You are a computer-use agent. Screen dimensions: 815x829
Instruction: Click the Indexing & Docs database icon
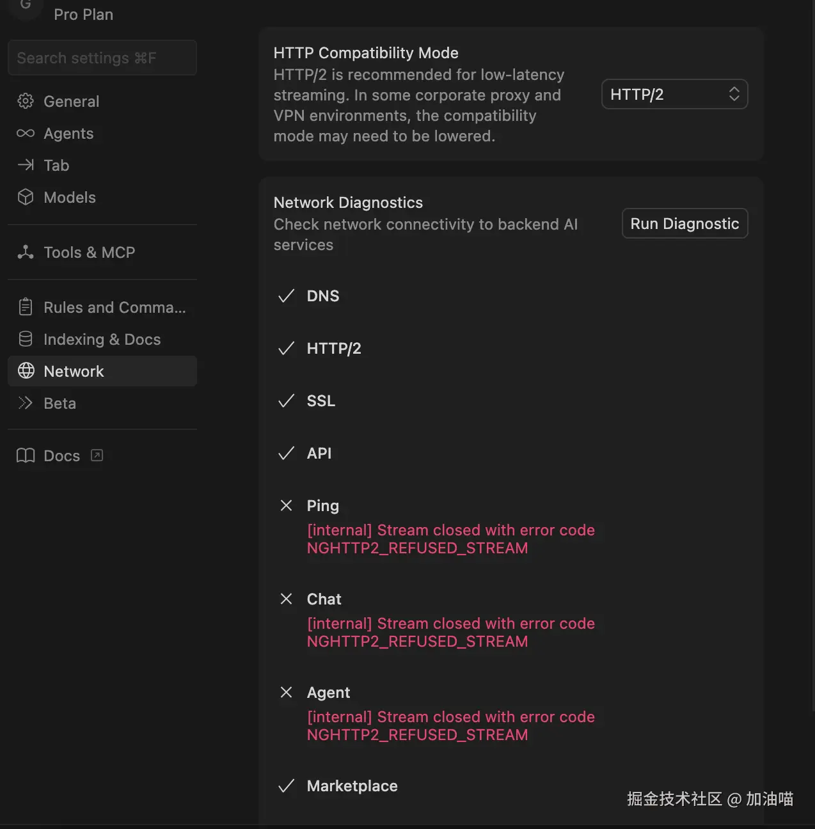coord(26,339)
